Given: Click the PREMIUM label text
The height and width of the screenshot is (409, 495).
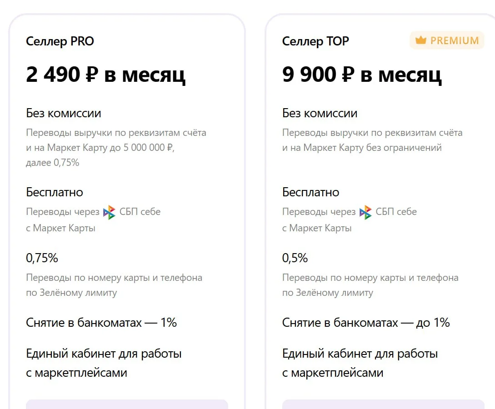Looking at the screenshot, I should click(x=454, y=40).
